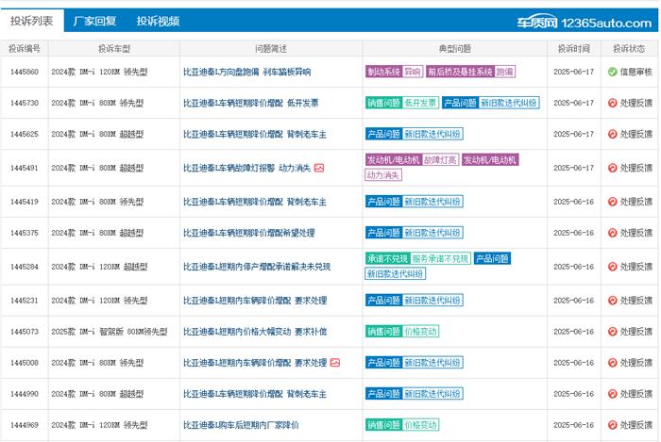Open the 厂家回复 tab
The image size is (661, 442).
coord(94,21)
